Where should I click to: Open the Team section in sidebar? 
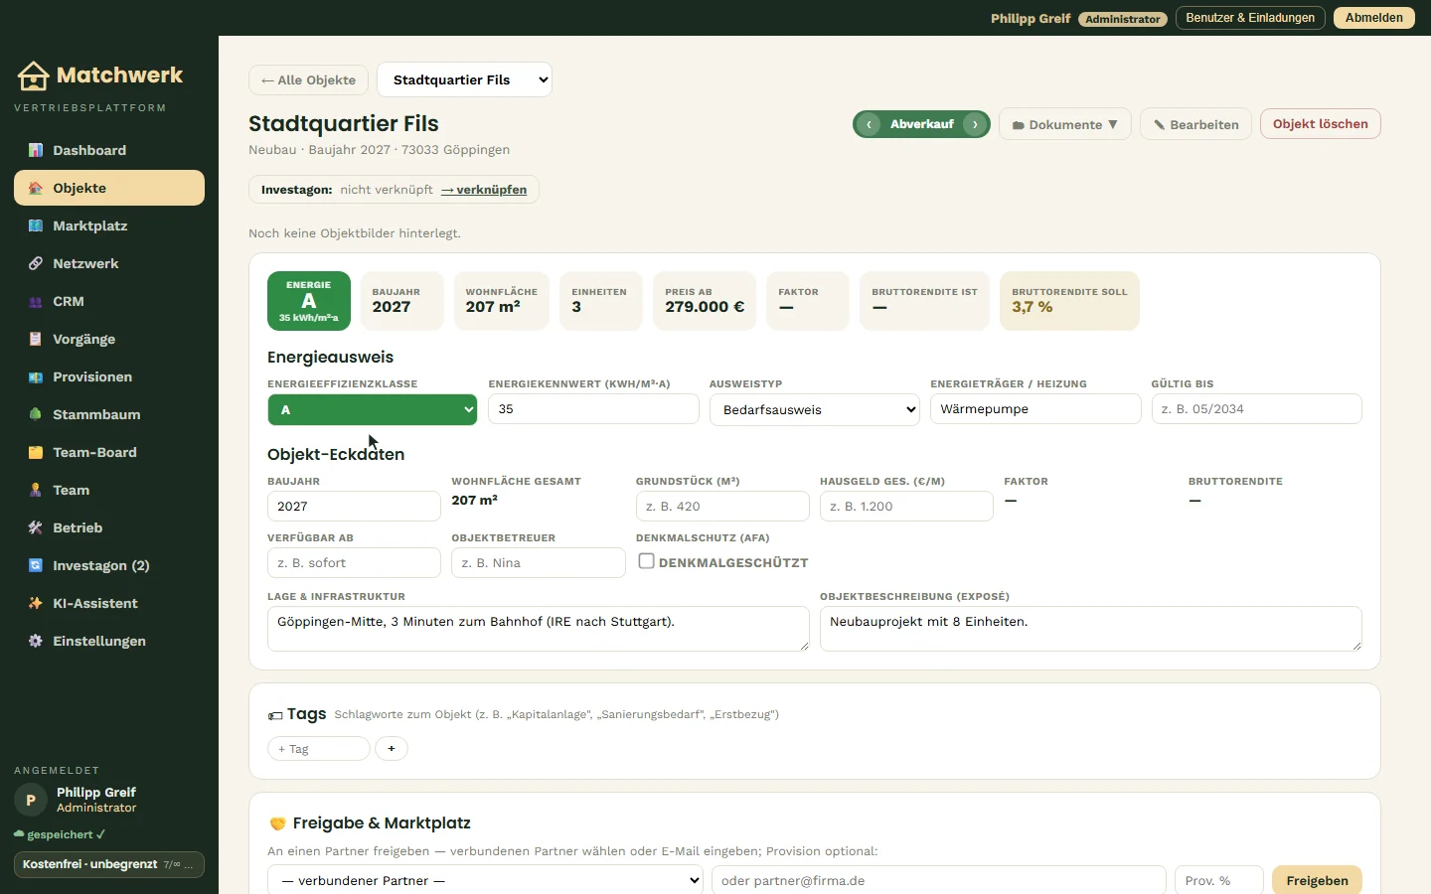(109, 490)
